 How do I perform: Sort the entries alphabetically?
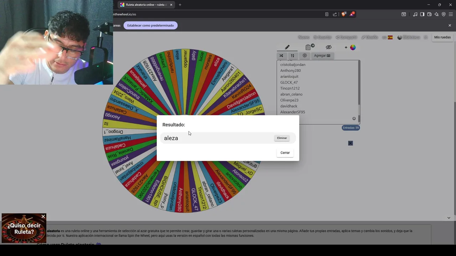click(x=292, y=55)
